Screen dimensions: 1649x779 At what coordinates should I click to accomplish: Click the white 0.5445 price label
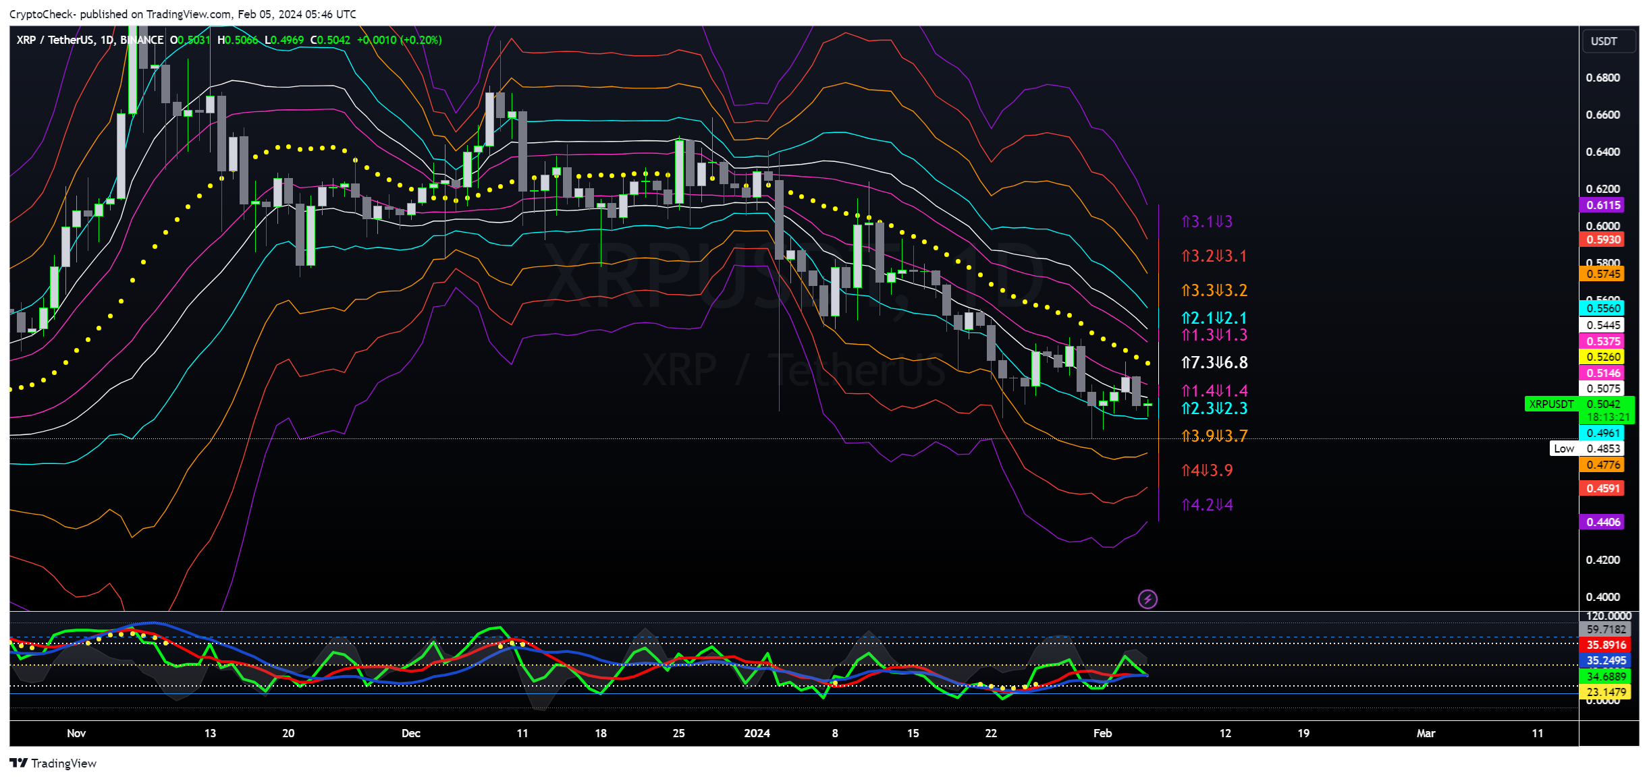1602,325
